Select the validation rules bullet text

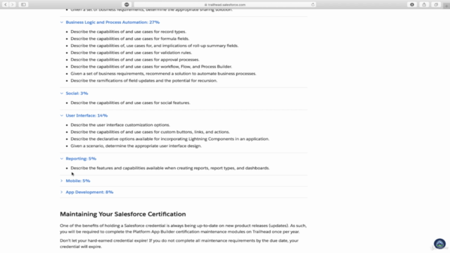pyautogui.click(x=131, y=53)
